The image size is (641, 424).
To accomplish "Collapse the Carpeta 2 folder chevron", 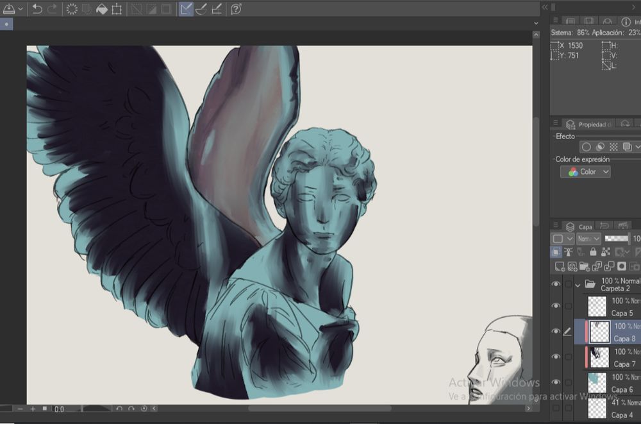I will click(x=578, y=285).
